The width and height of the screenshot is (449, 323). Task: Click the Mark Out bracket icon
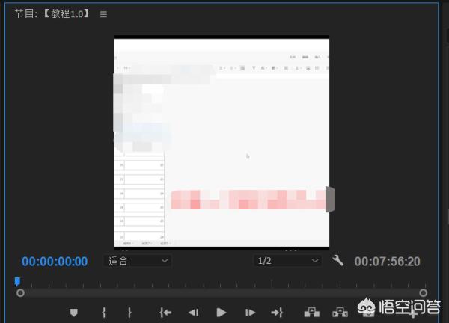tap(129, 312)
